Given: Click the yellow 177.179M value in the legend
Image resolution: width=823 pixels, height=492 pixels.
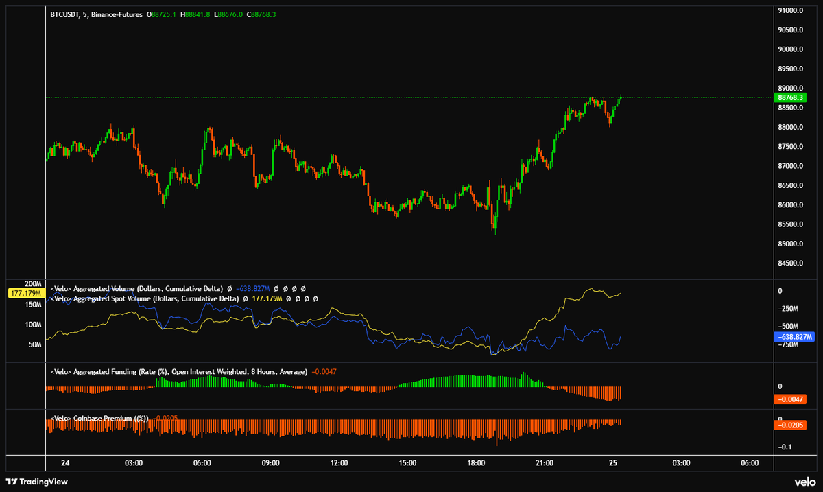Looking at the screenshot, I should click(266, 299).
